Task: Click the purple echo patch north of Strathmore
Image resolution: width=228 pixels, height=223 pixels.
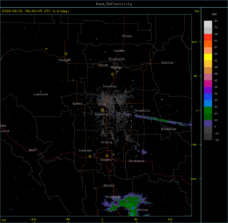Action: click(144, 152)
